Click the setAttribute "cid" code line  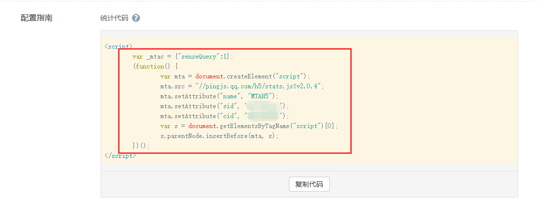[x=225, y=116]
